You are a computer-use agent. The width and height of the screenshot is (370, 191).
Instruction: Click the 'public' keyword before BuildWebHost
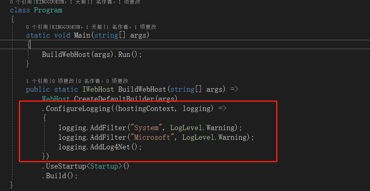tap(38, 89)
